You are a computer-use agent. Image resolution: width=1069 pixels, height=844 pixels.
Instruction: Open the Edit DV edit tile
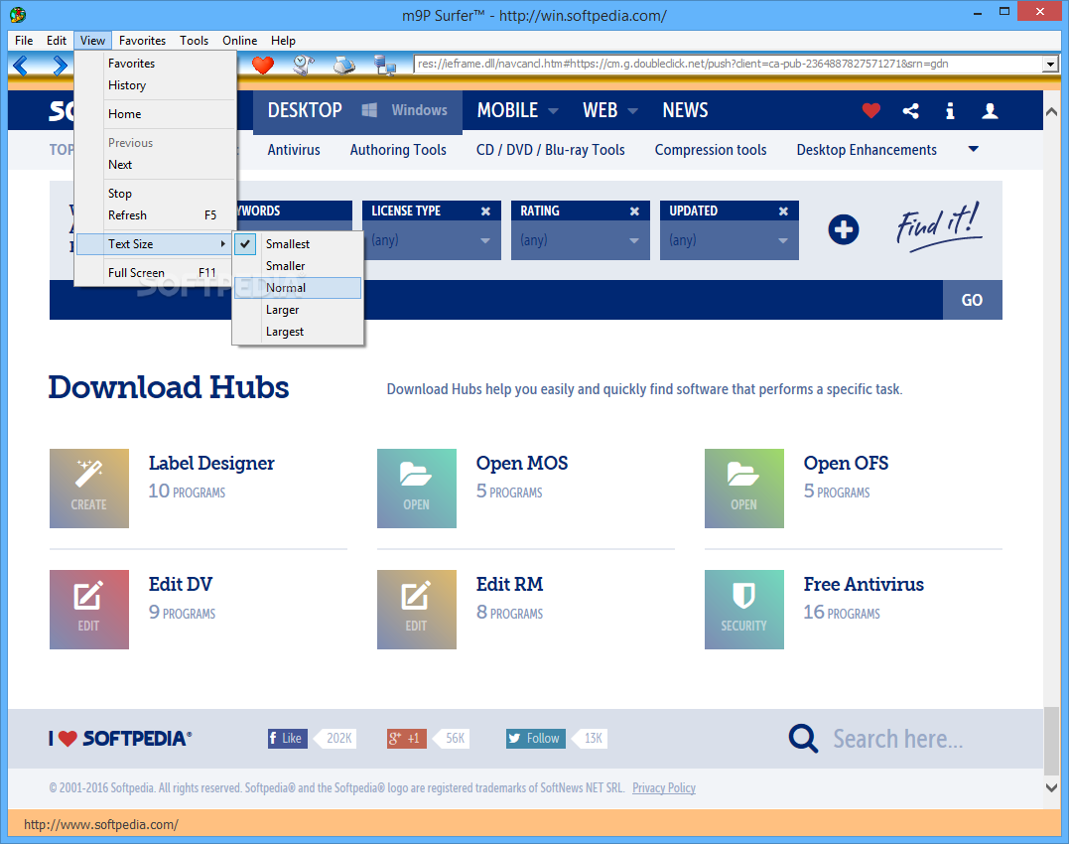pos(89,610)
